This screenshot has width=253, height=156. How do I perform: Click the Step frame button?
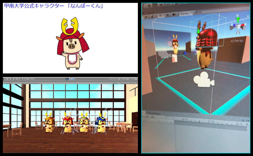73,79
